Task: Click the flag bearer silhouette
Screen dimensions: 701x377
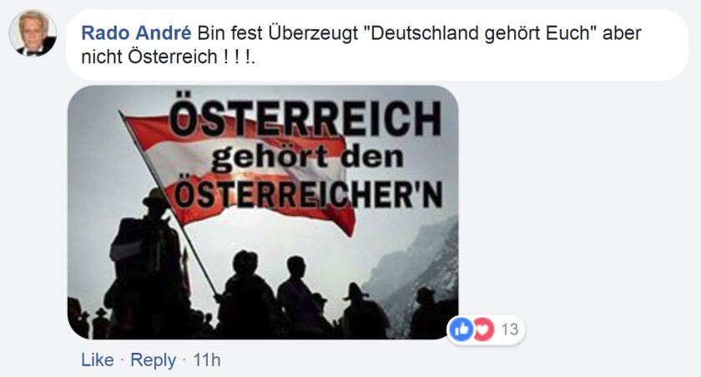Action: 148,264
